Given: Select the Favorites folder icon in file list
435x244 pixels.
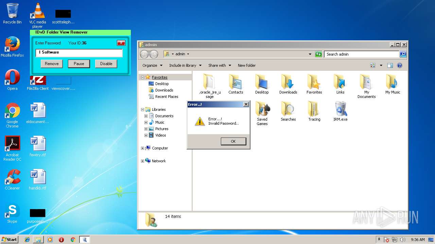Looking at the screenshot, I should coord(314,84).
